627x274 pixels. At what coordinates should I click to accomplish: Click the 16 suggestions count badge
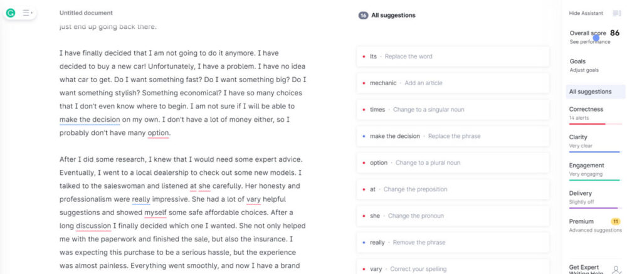(x=363, y=16)
